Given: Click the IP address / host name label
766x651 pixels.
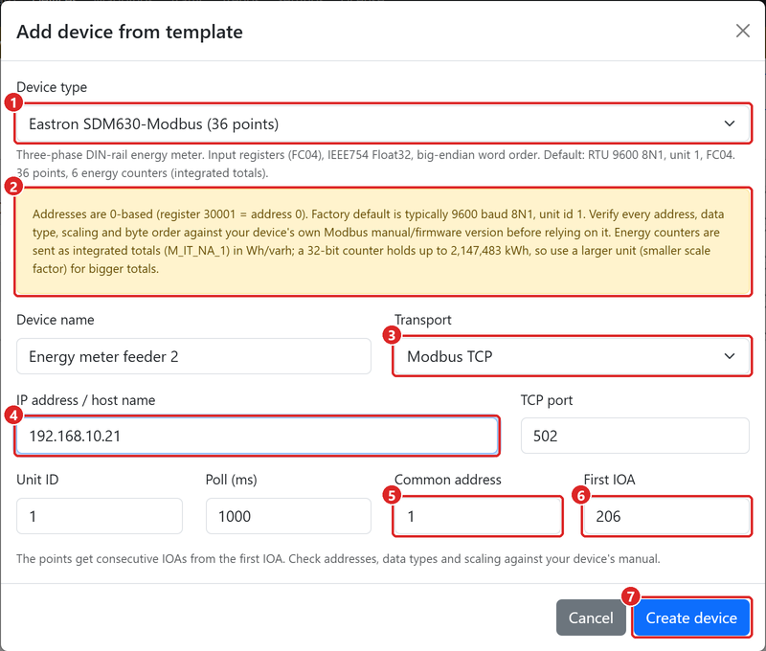Looking at the screenshot, I should (86, 400).
